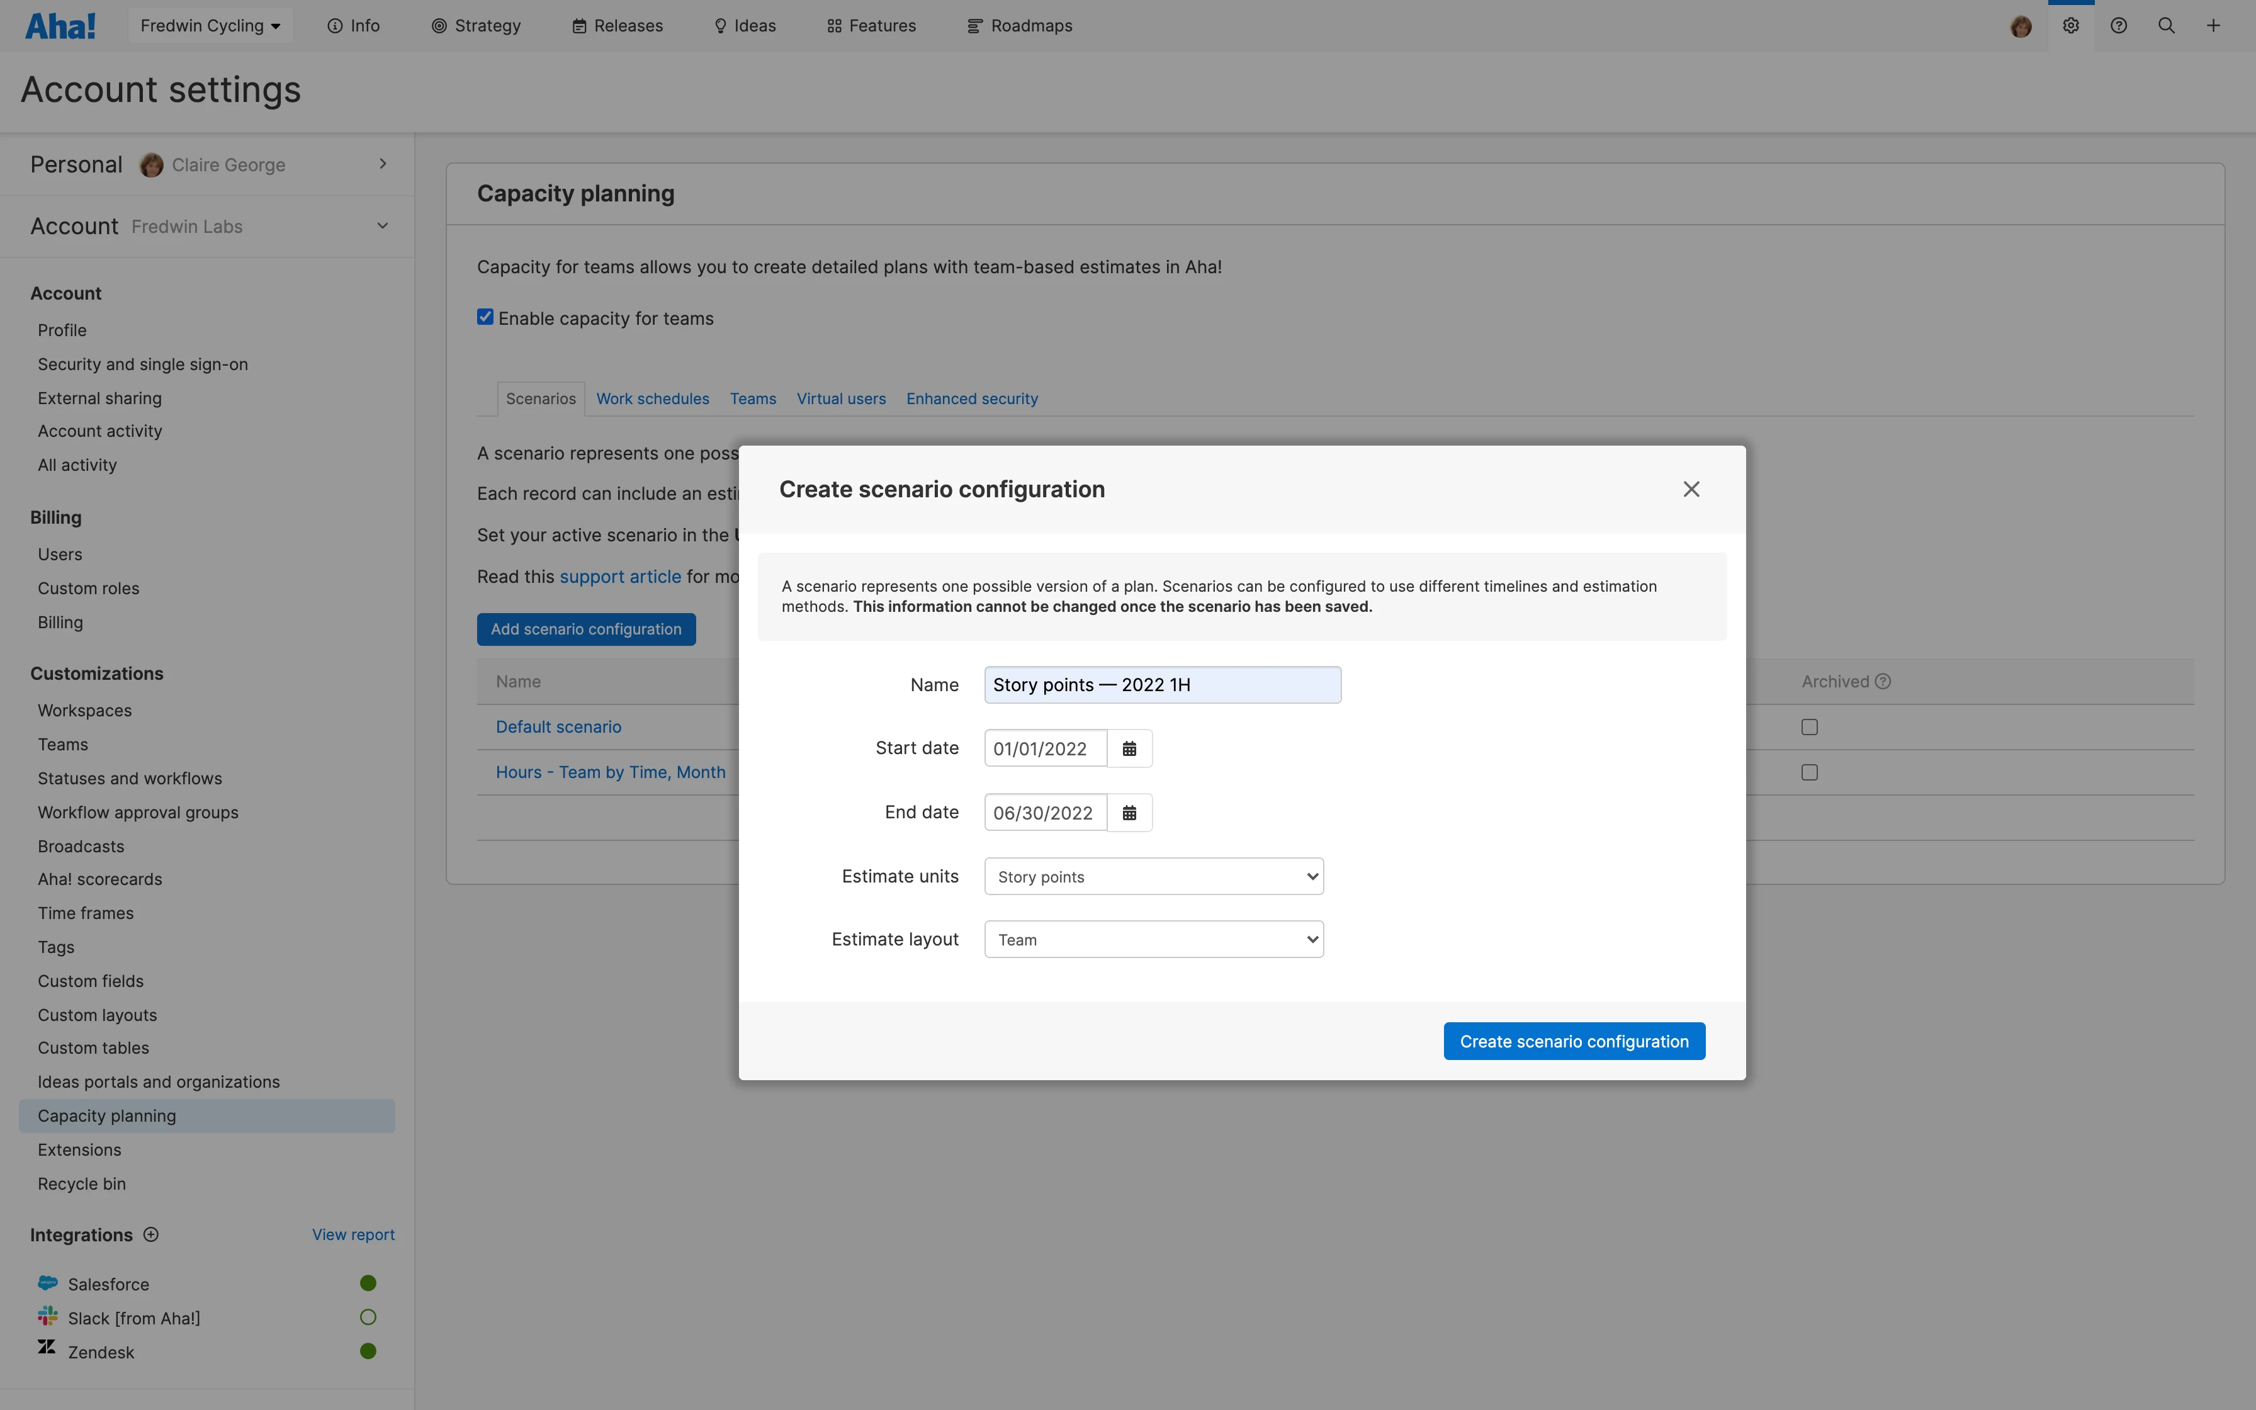Viewport: 2256px width, 1410px height.
Task: Open the support article link
Action: pos(620,577)
